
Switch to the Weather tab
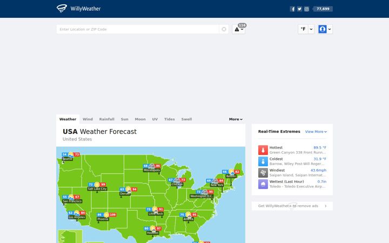68,119
